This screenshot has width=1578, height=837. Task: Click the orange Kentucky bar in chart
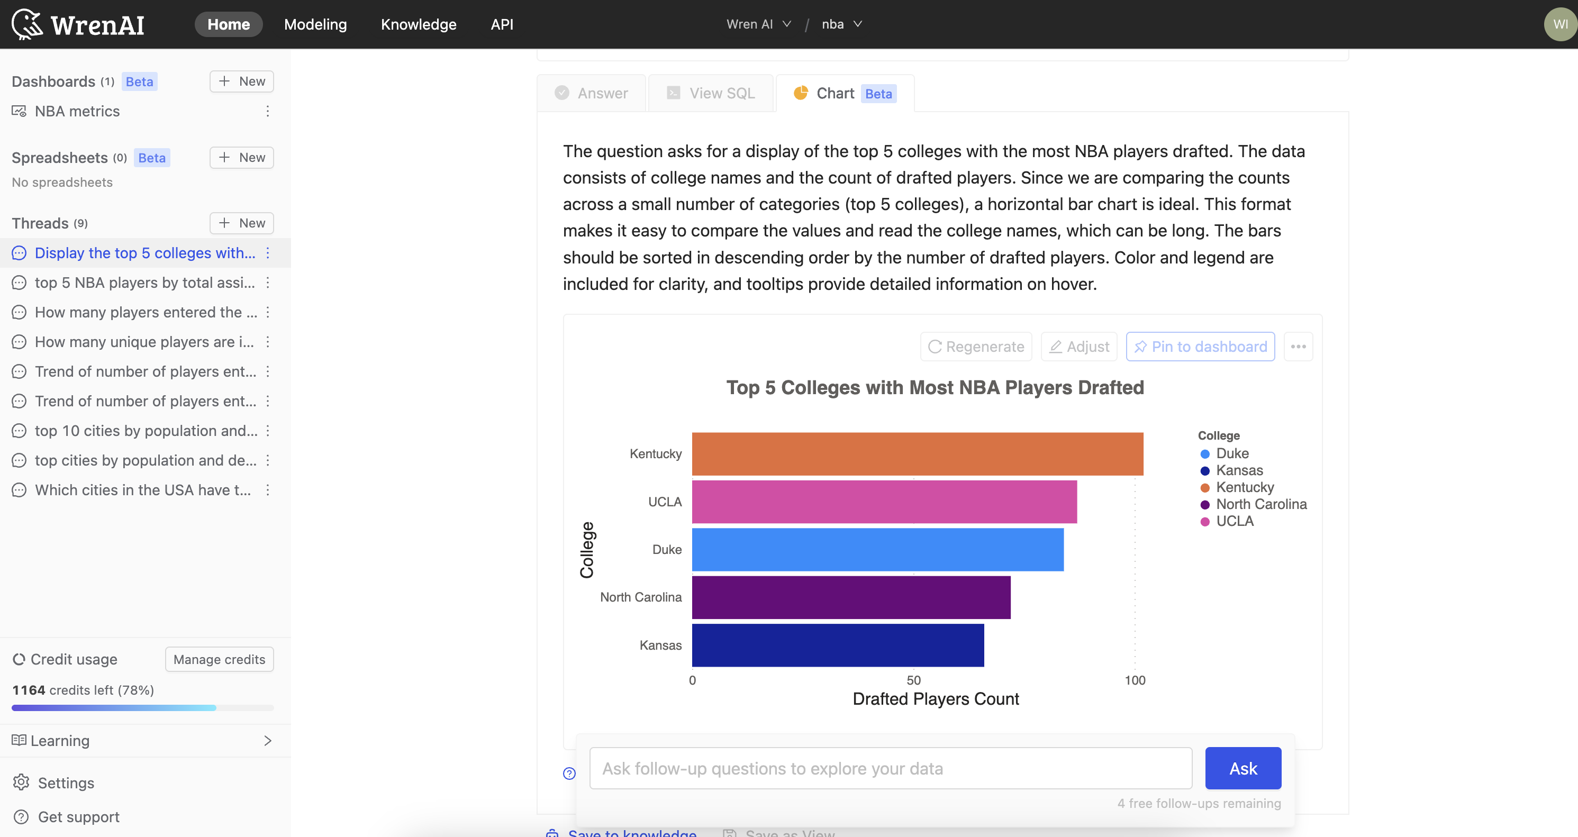point(917,454)
